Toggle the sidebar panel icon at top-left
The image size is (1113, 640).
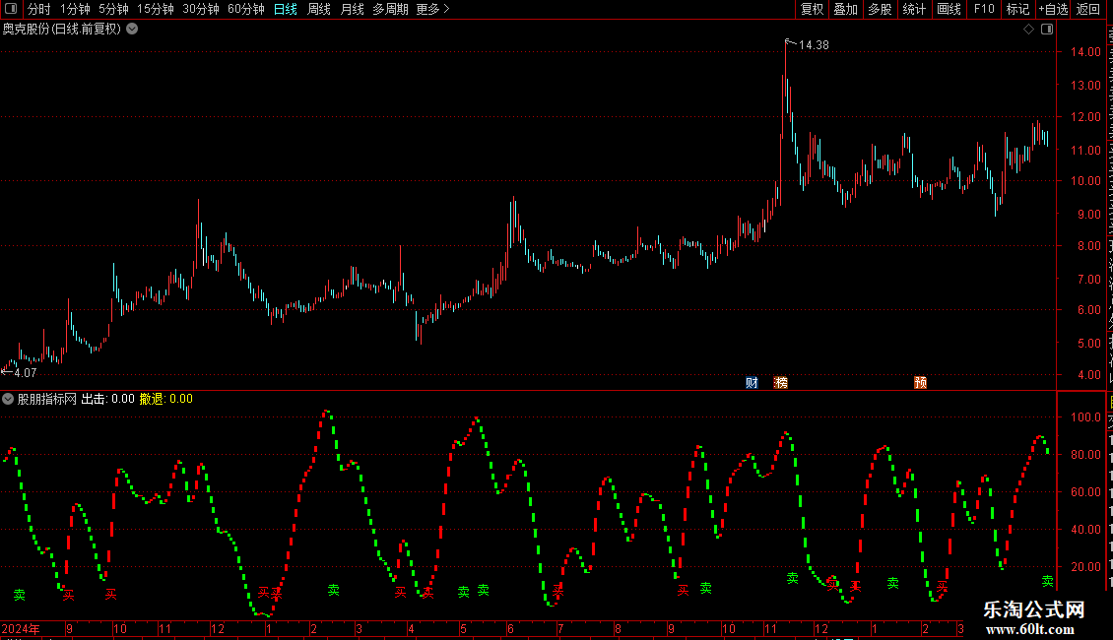[11, 9]
